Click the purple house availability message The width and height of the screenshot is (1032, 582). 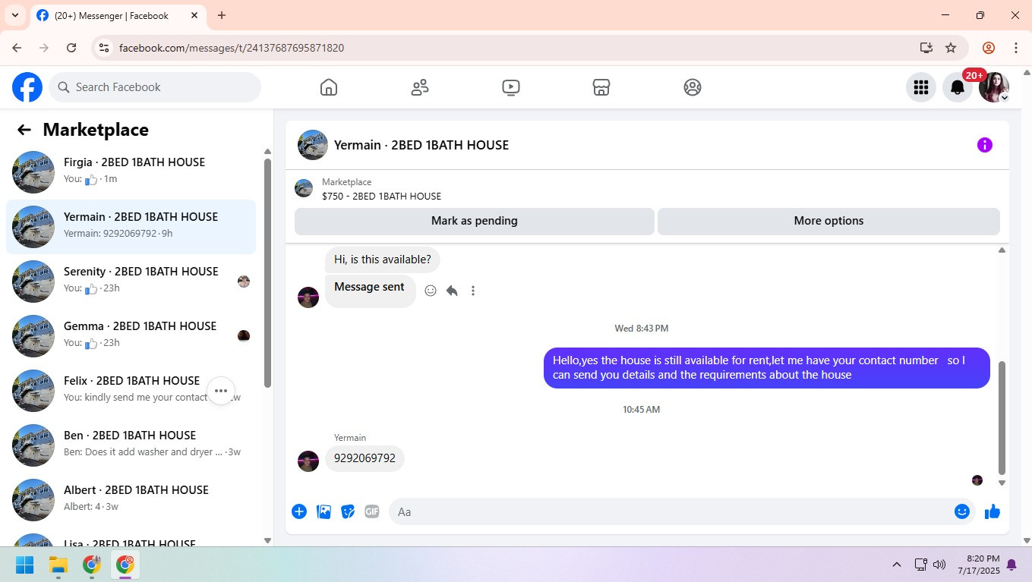point(767,368)
